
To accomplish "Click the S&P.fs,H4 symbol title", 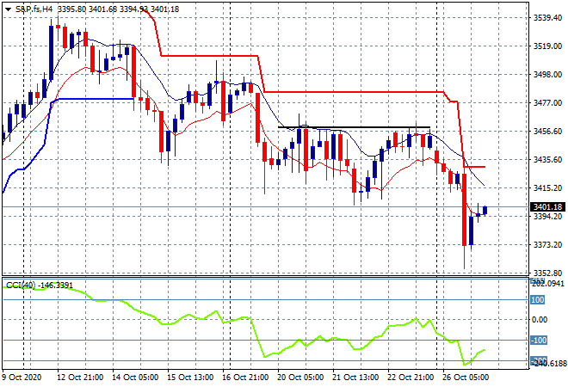I will 34,9.
